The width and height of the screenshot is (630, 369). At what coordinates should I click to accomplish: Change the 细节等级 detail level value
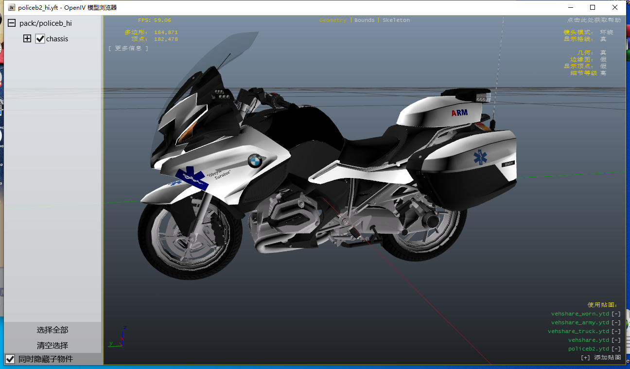pyautogui.click(x=603, y=73)
